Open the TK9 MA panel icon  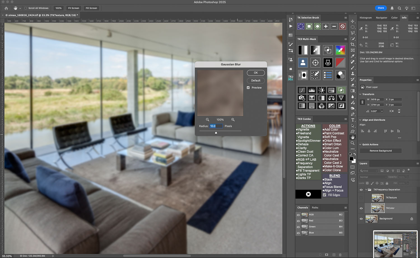click(x=291, y=78)
